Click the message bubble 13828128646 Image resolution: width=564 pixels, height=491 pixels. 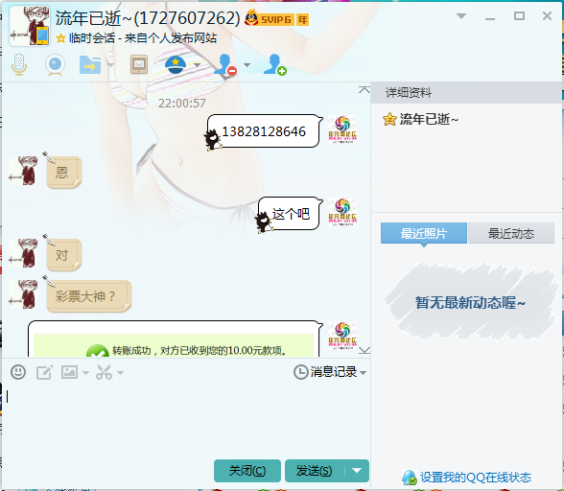(x=264, y=131)
